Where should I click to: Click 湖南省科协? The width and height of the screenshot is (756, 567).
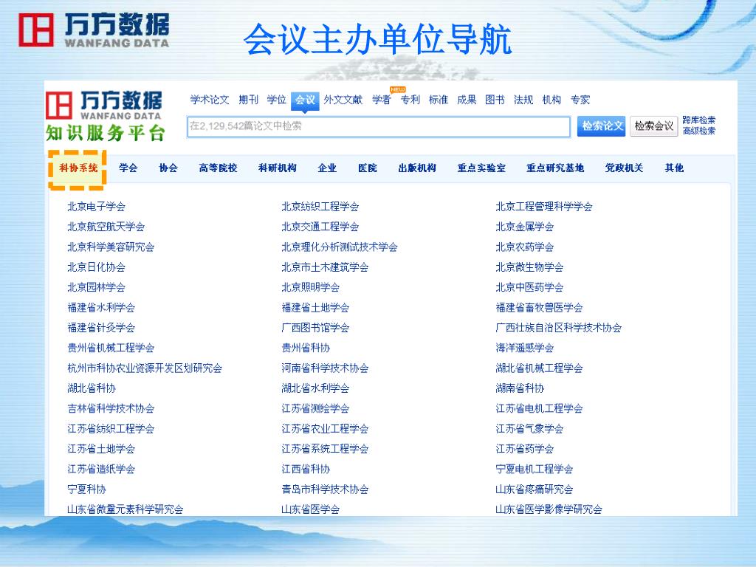[x=520, y=389]
